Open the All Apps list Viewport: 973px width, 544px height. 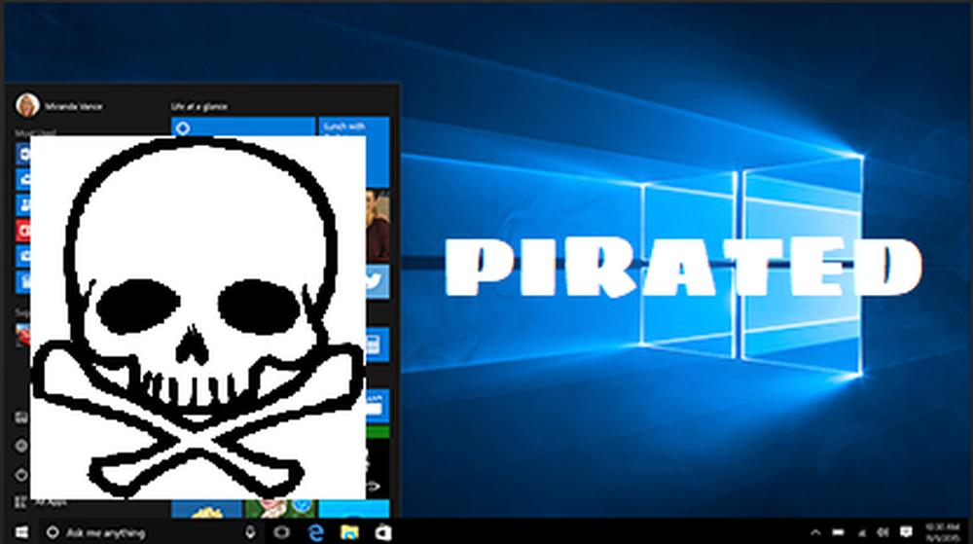pyautogui.click(x=49, y=503)
